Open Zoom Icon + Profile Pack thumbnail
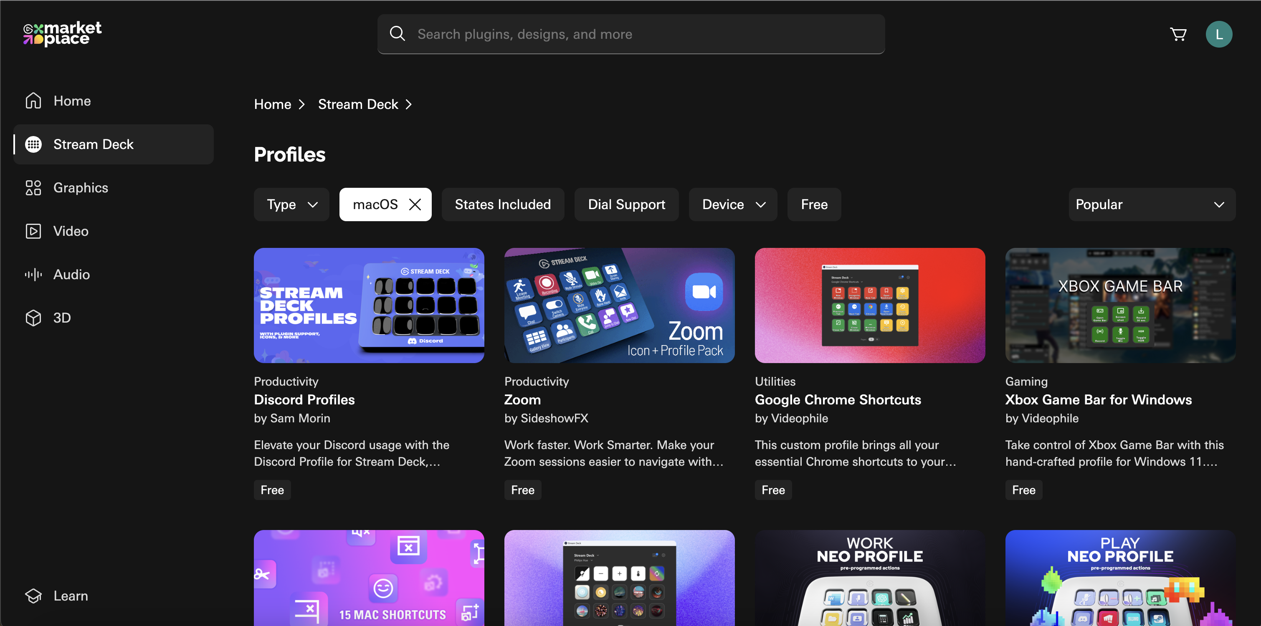The height and width of the screenshot is (626, 1261). (x=619, y=305)
